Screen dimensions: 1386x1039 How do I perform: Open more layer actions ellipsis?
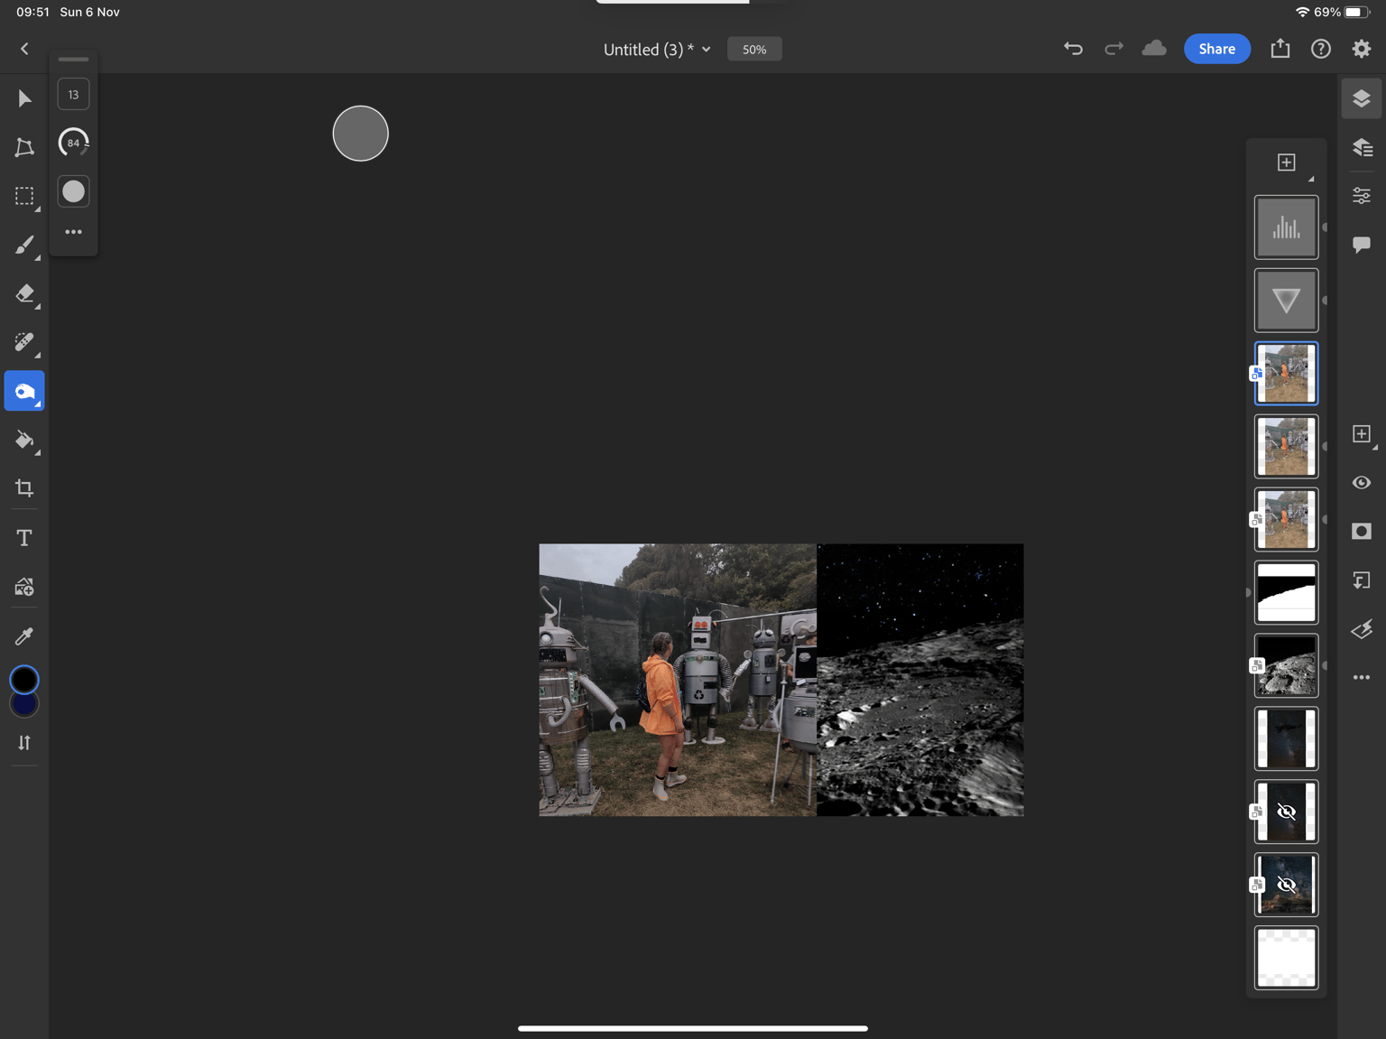[1362, 677]
